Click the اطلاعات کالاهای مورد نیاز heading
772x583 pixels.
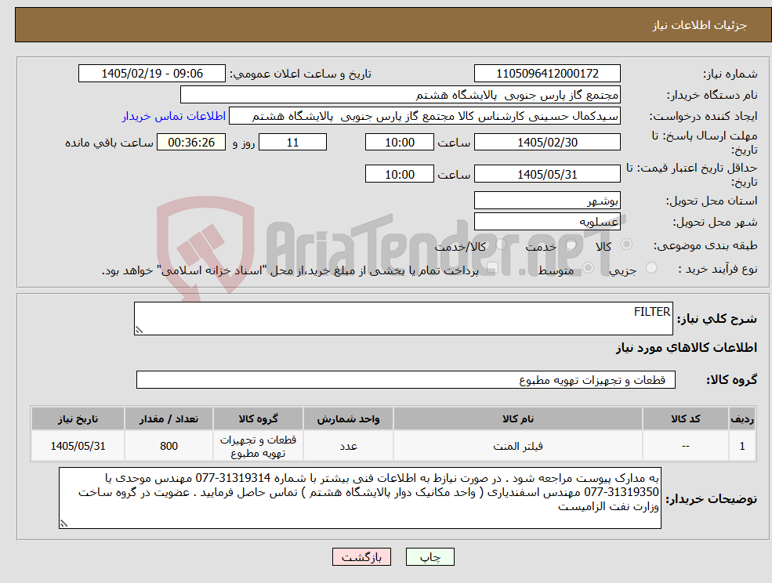pyautogui.click(x=687, y=348)
